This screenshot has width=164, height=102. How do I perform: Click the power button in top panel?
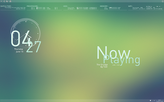163,1
